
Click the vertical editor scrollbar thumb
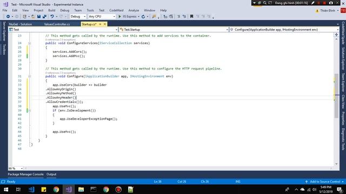[x=336, y=96]
